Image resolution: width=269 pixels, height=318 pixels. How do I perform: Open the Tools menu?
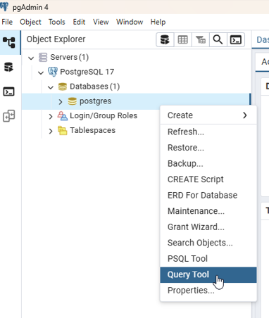(57, 22)
